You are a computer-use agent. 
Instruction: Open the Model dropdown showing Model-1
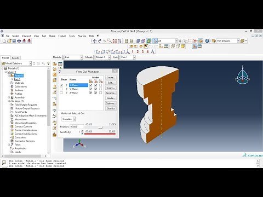pos(102,57)
